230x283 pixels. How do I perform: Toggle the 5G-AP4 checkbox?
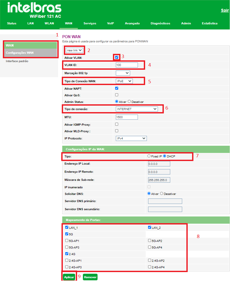click(150, 247)
